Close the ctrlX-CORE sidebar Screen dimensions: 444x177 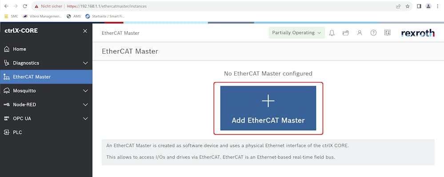tap(85, 31)
